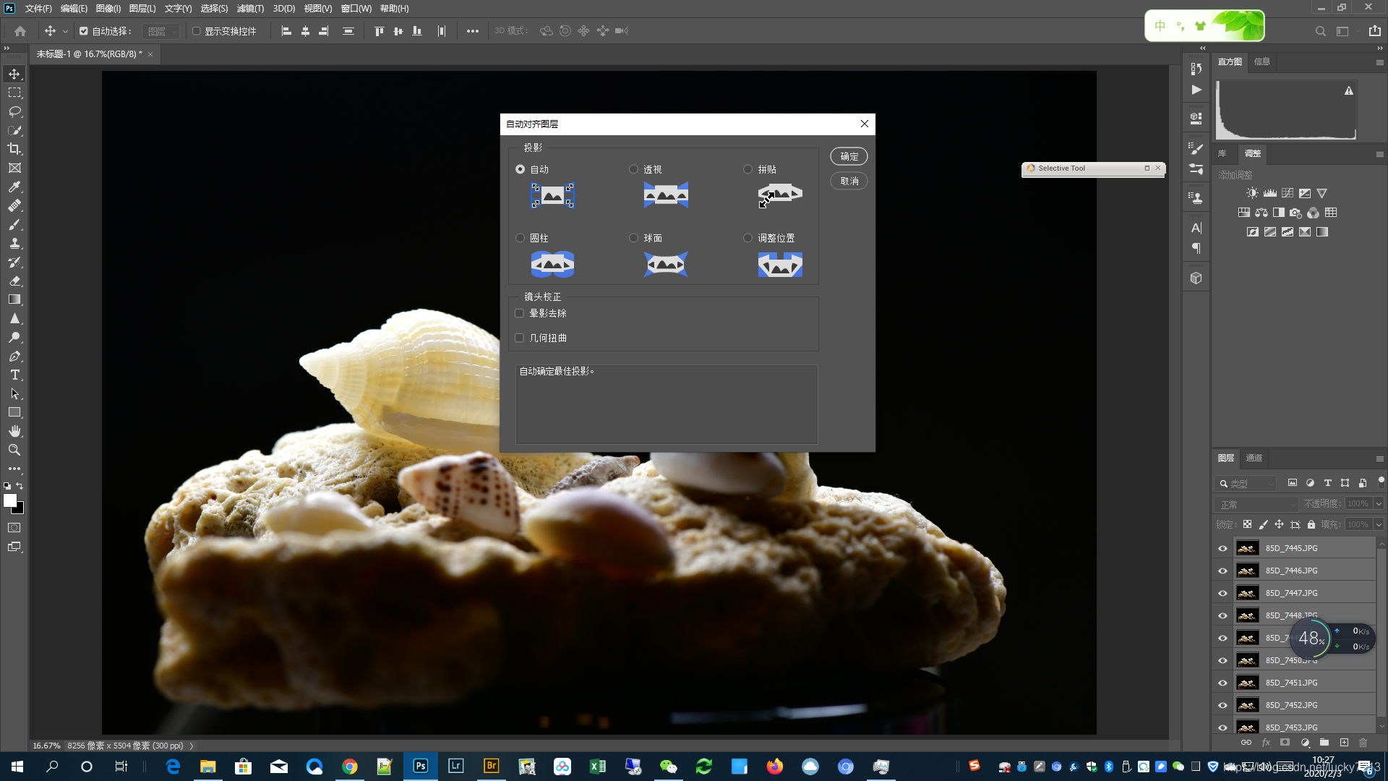Check the 几何扭曲 option
The height and width of the screenshot is (781, 1388).
pyautogui.click(x=519, y=338)
